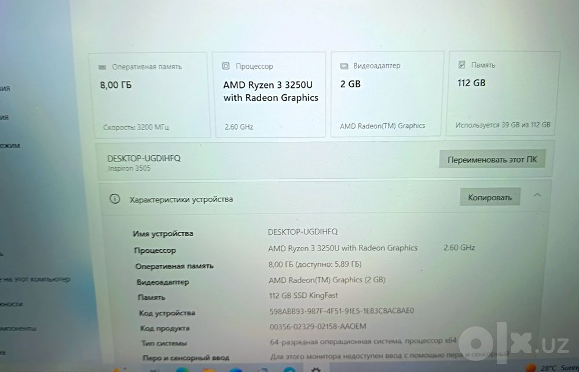Open the Память 112 GB storage card

[502, 94]
